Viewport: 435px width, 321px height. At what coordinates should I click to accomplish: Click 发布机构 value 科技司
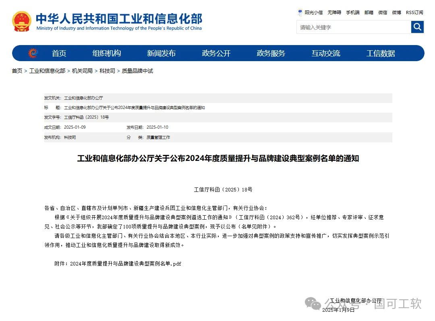(70, 138)
